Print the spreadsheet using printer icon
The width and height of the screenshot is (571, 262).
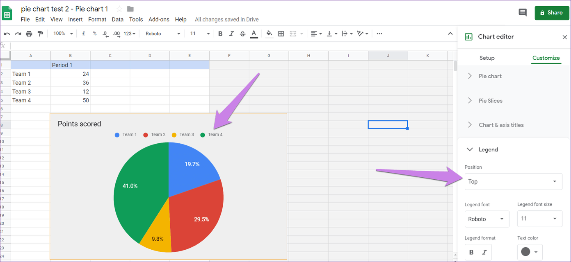(x=29, y=34)
